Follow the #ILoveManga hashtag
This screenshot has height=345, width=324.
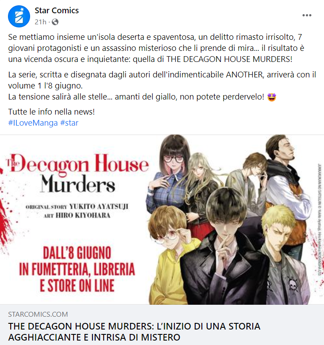[33, 123]
